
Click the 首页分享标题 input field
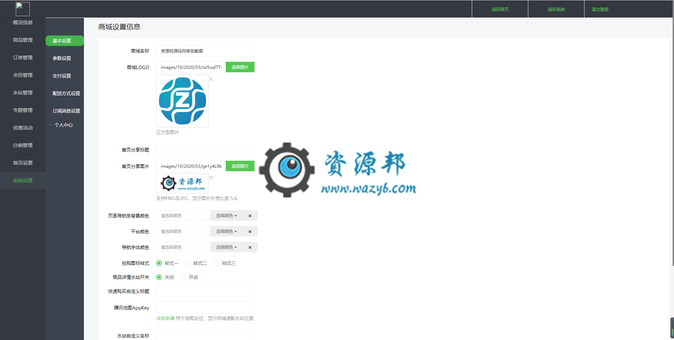click(205, 150)
